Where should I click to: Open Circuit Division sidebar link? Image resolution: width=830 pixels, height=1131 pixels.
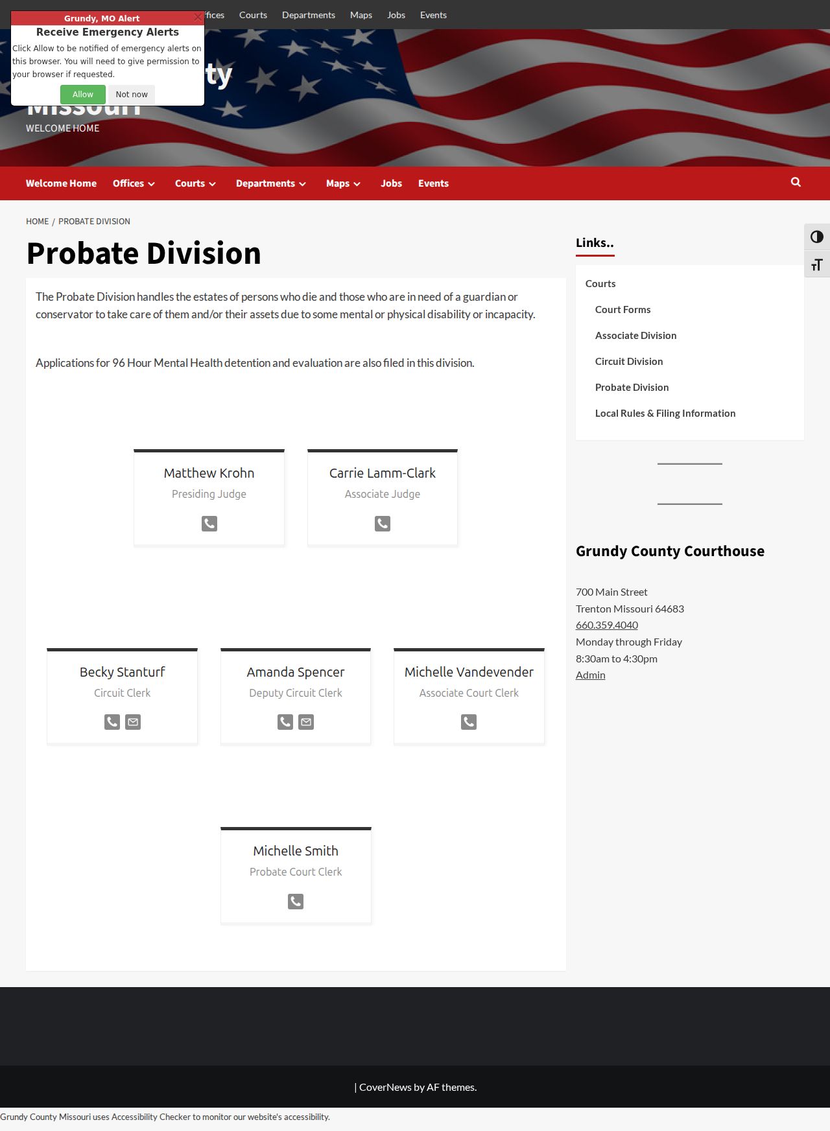[629, 362]
